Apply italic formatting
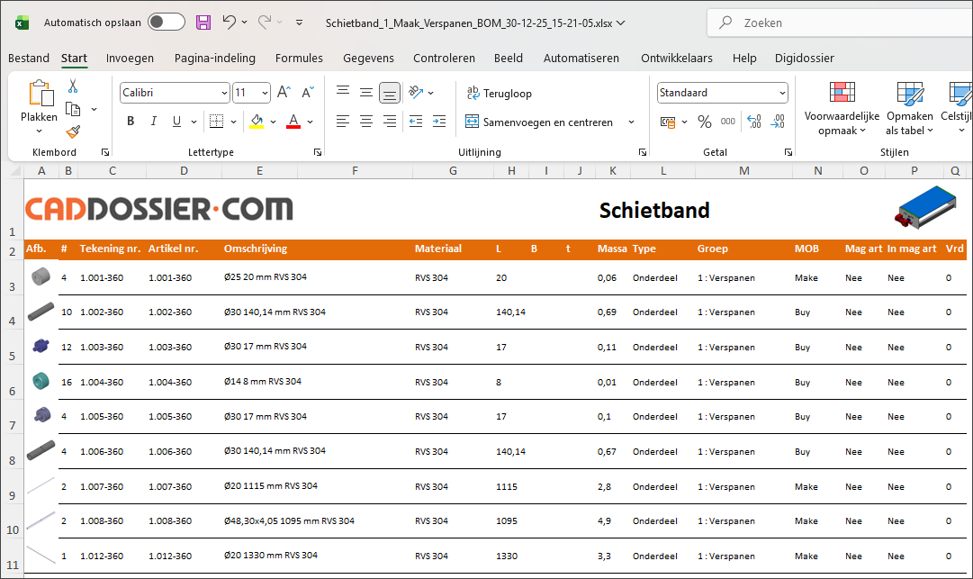 point(153,122)
